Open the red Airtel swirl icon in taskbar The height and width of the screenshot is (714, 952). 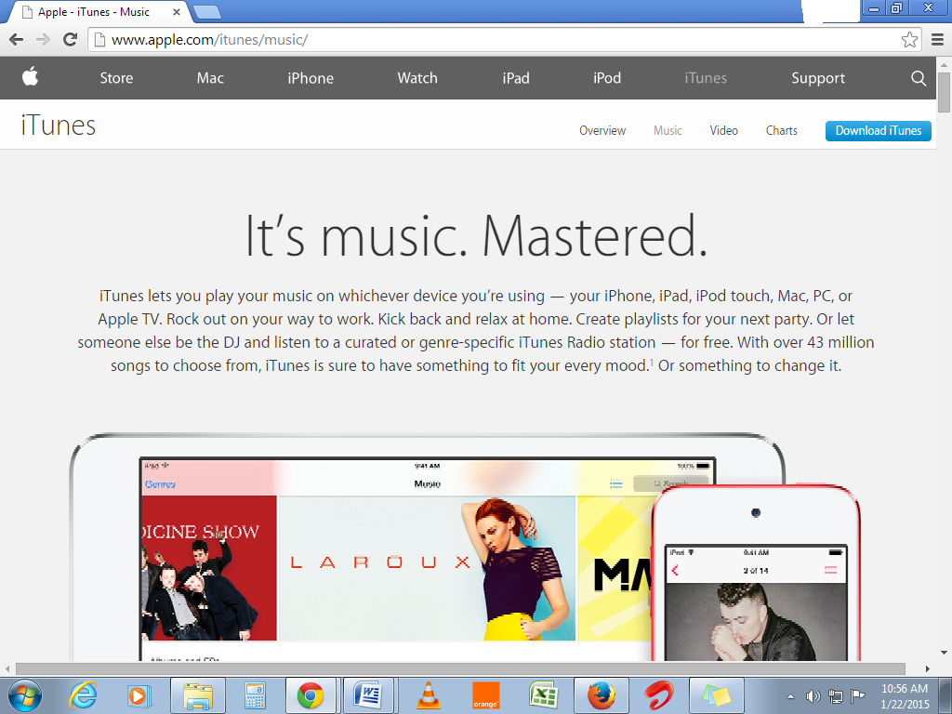(659, 695)
